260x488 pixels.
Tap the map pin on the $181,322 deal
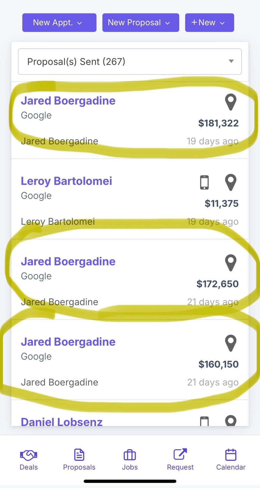pos(231,102)
